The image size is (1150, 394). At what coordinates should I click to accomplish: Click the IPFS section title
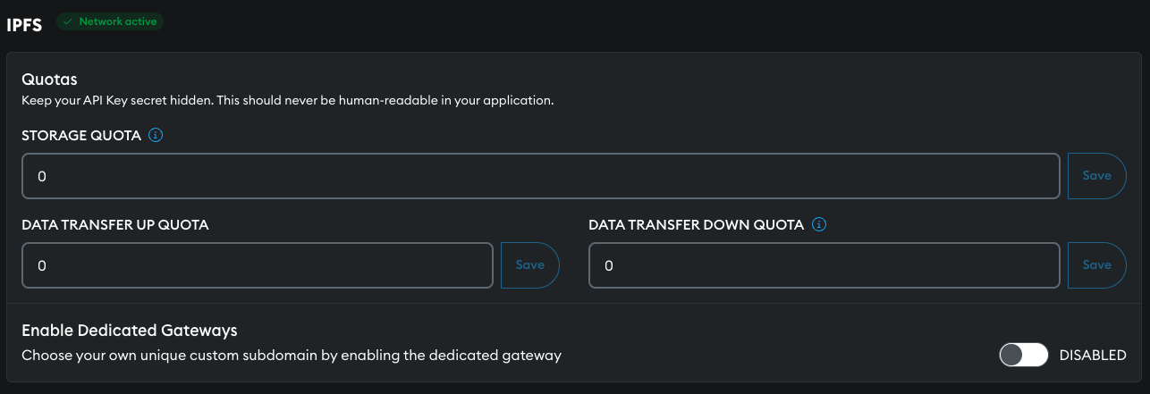pyautogui.click(x=25, y=25)
